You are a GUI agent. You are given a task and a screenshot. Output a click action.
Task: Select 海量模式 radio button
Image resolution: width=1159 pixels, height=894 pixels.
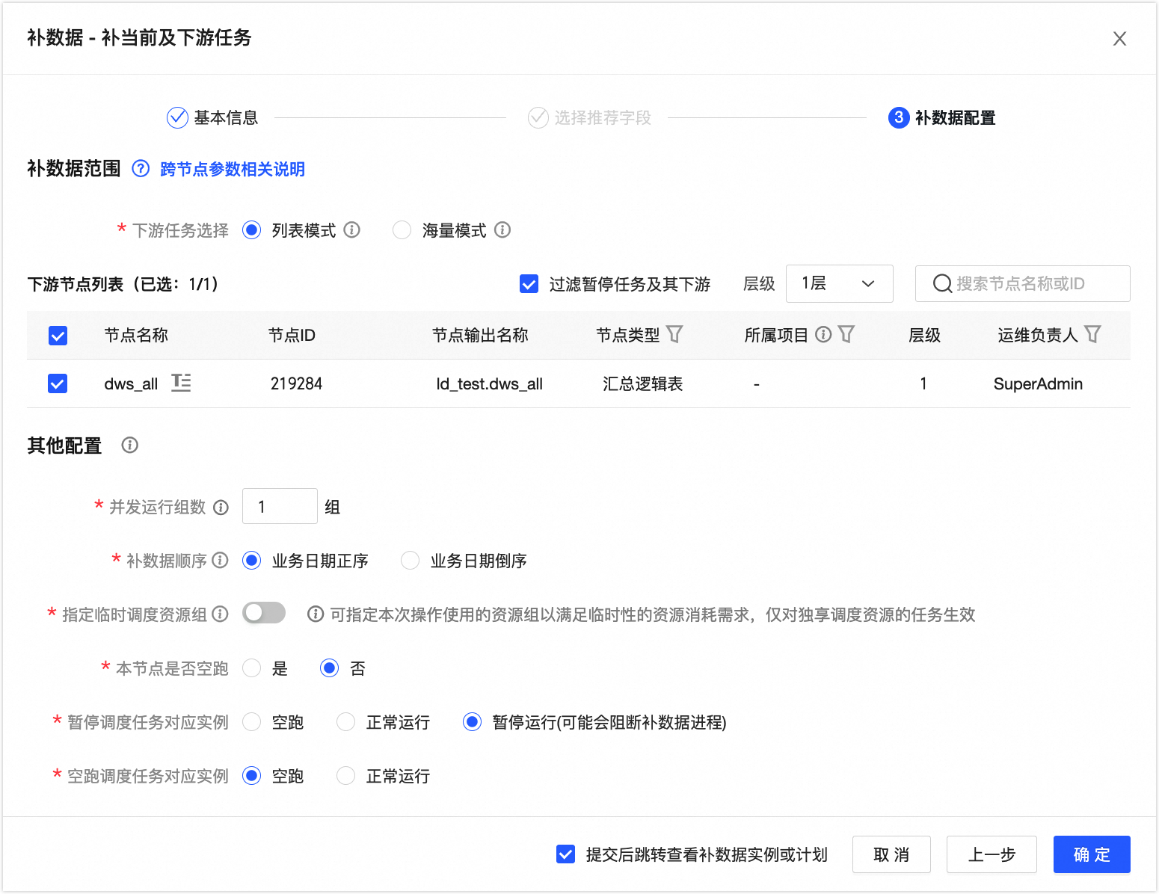pyautogui.click(x=402, y=229)
